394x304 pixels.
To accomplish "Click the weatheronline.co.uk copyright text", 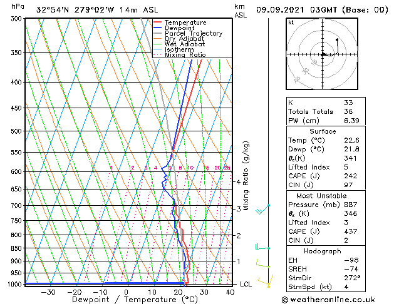I will 328,300.
